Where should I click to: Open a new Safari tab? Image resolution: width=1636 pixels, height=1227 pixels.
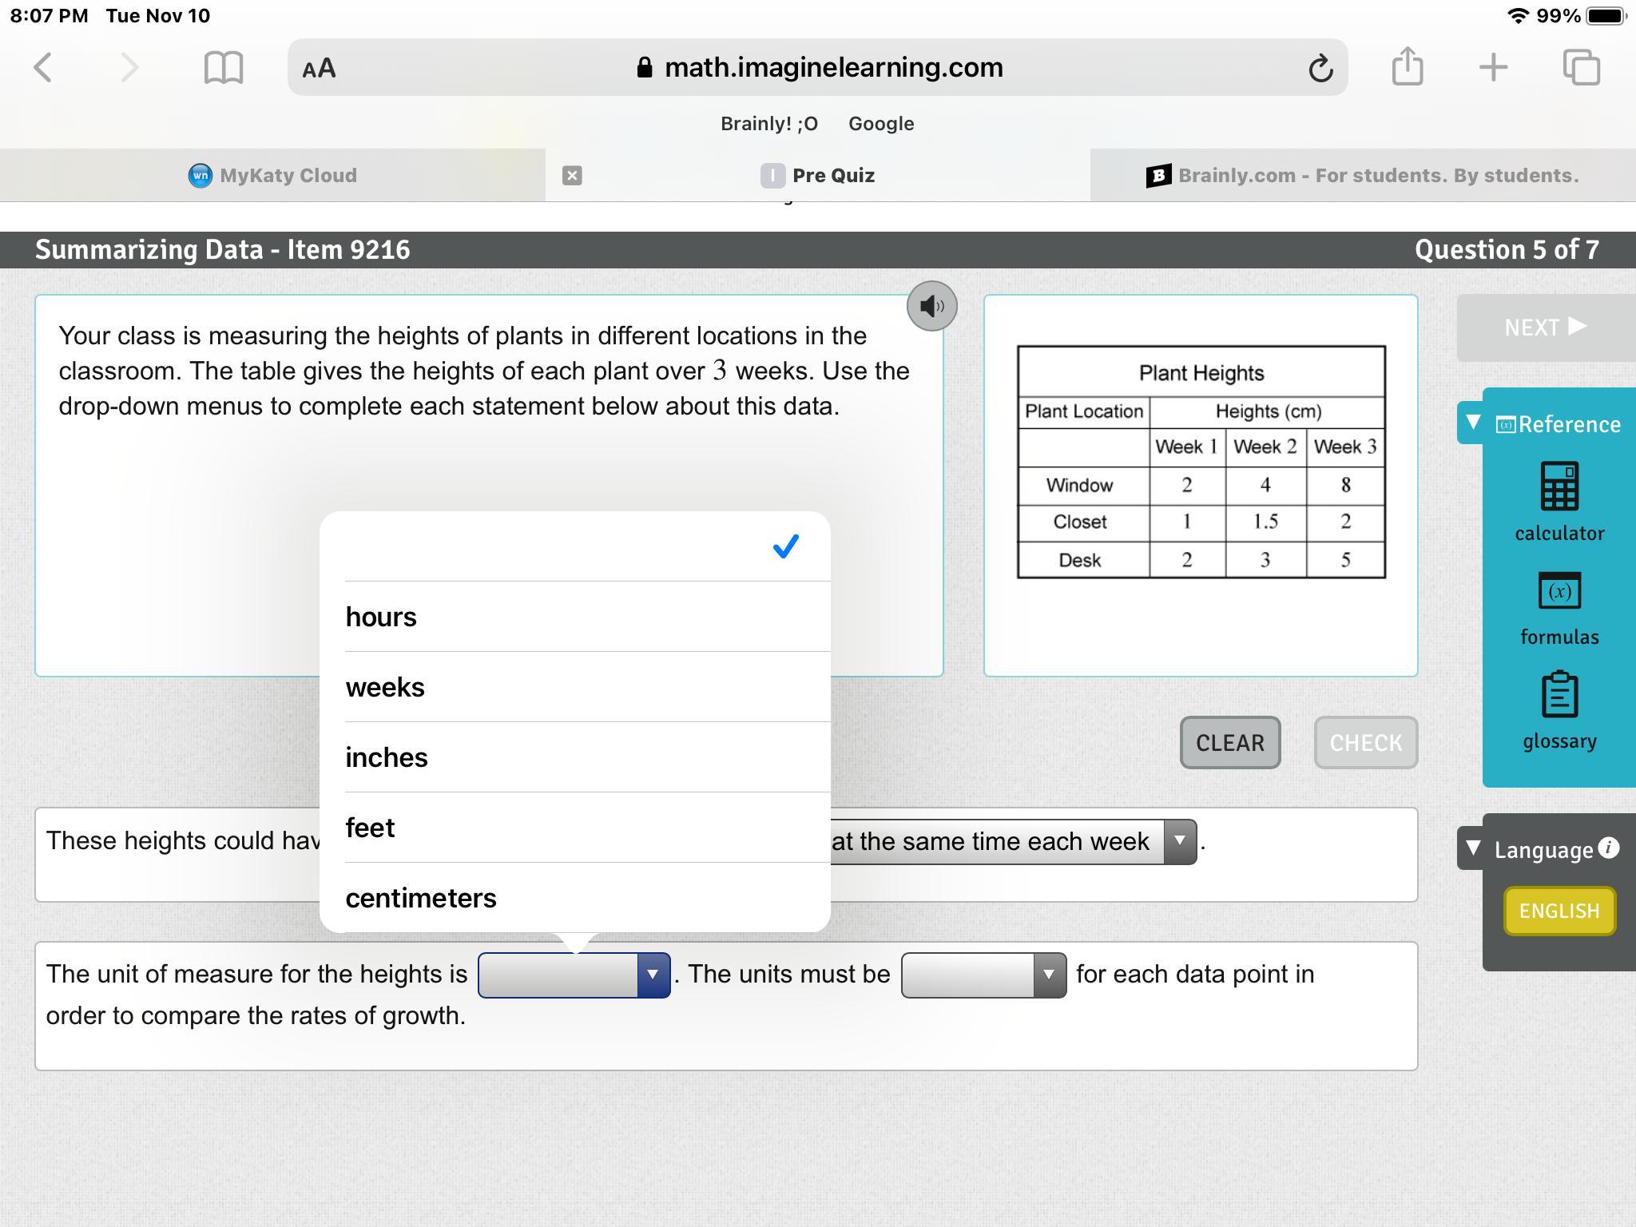(1493, 67)
